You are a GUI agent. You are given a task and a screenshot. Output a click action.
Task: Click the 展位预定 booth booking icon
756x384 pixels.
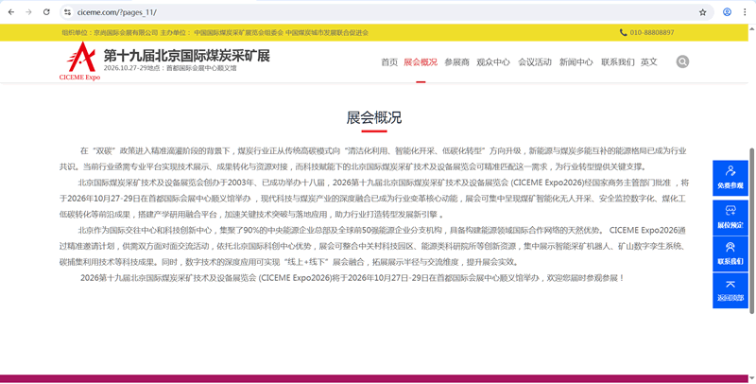coord(730,215)
